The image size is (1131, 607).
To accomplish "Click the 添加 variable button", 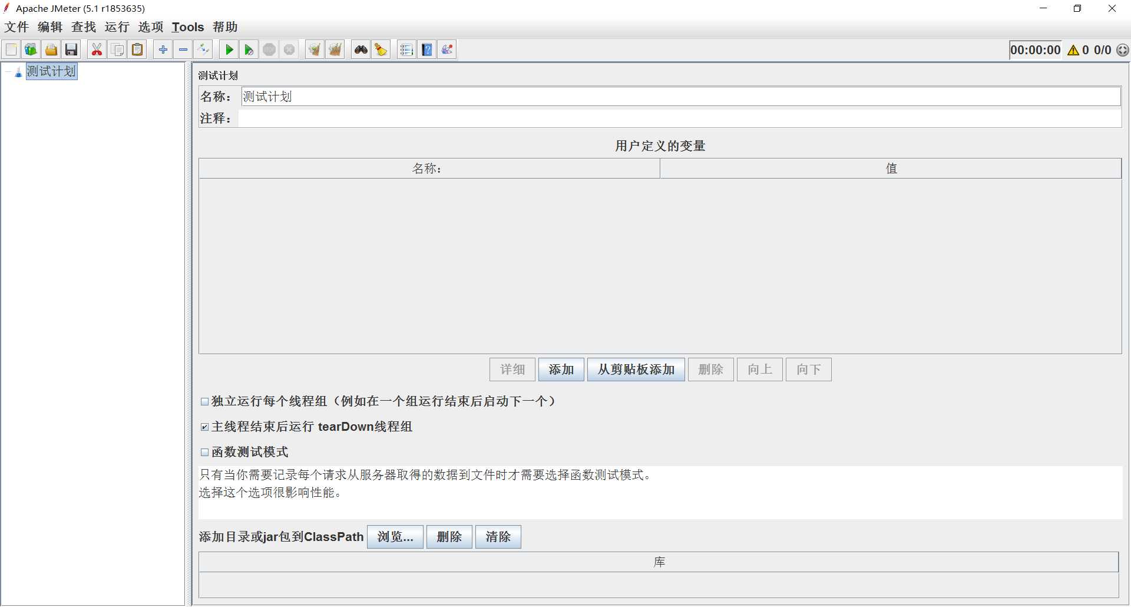I will click(x=561, y=370).
